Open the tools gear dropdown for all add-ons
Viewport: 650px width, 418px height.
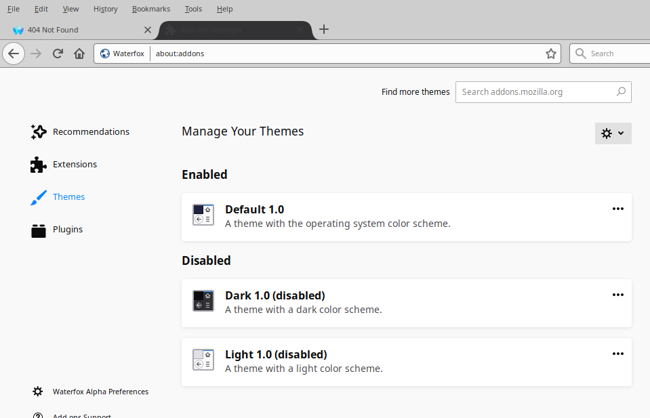(x=613, y=133)
